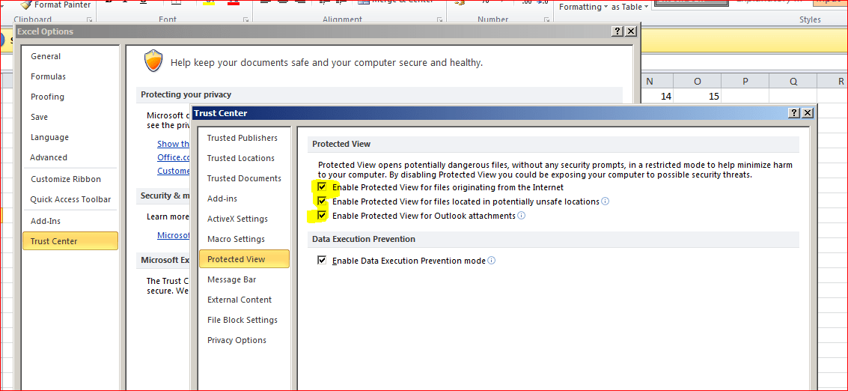
Task: Select the cell containing 14
Action: [657, 96]
